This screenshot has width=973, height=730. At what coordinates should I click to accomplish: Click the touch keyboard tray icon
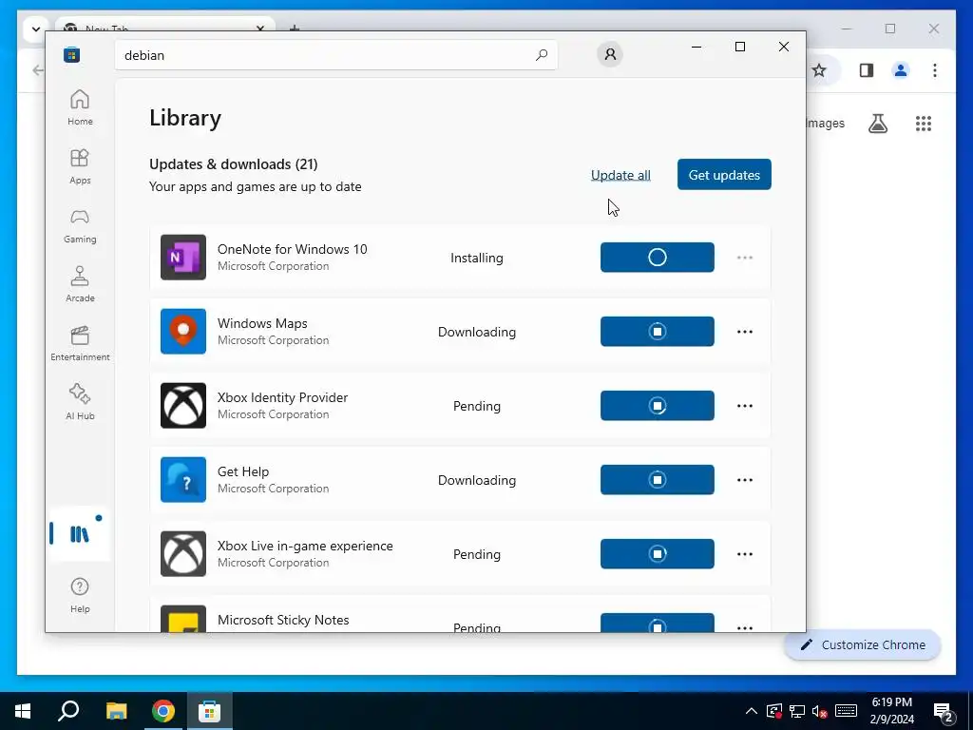(846, 711)
